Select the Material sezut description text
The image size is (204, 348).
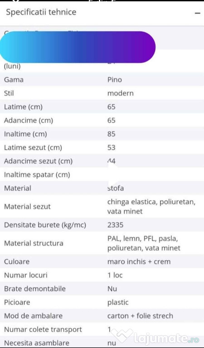click(x=151, y=207)
